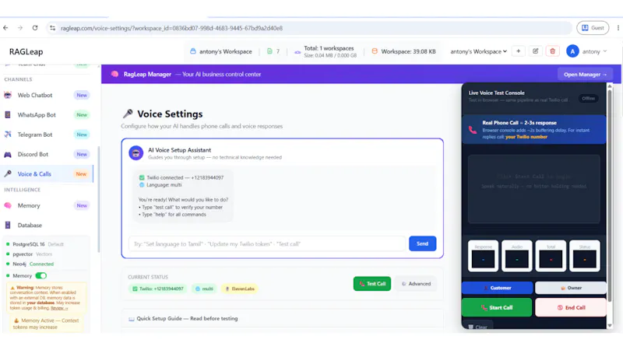Click the Neo4j Connected entry
623x350 pixels.
[30, 264]
